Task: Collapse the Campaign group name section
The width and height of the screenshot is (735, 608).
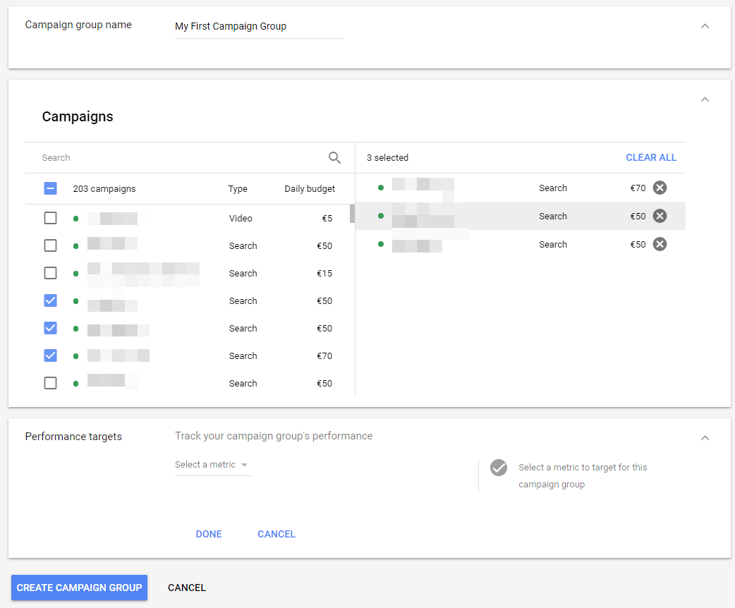Action: coord(705,26)
